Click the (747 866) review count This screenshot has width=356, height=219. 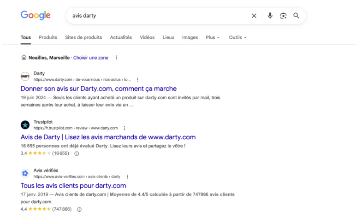[x=62, y=209]
